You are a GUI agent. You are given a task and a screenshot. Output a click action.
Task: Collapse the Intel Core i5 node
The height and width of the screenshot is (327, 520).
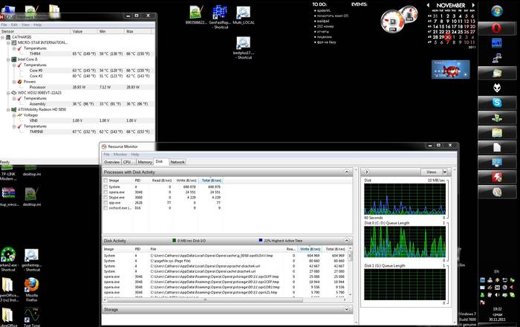[x=8, y=59]
